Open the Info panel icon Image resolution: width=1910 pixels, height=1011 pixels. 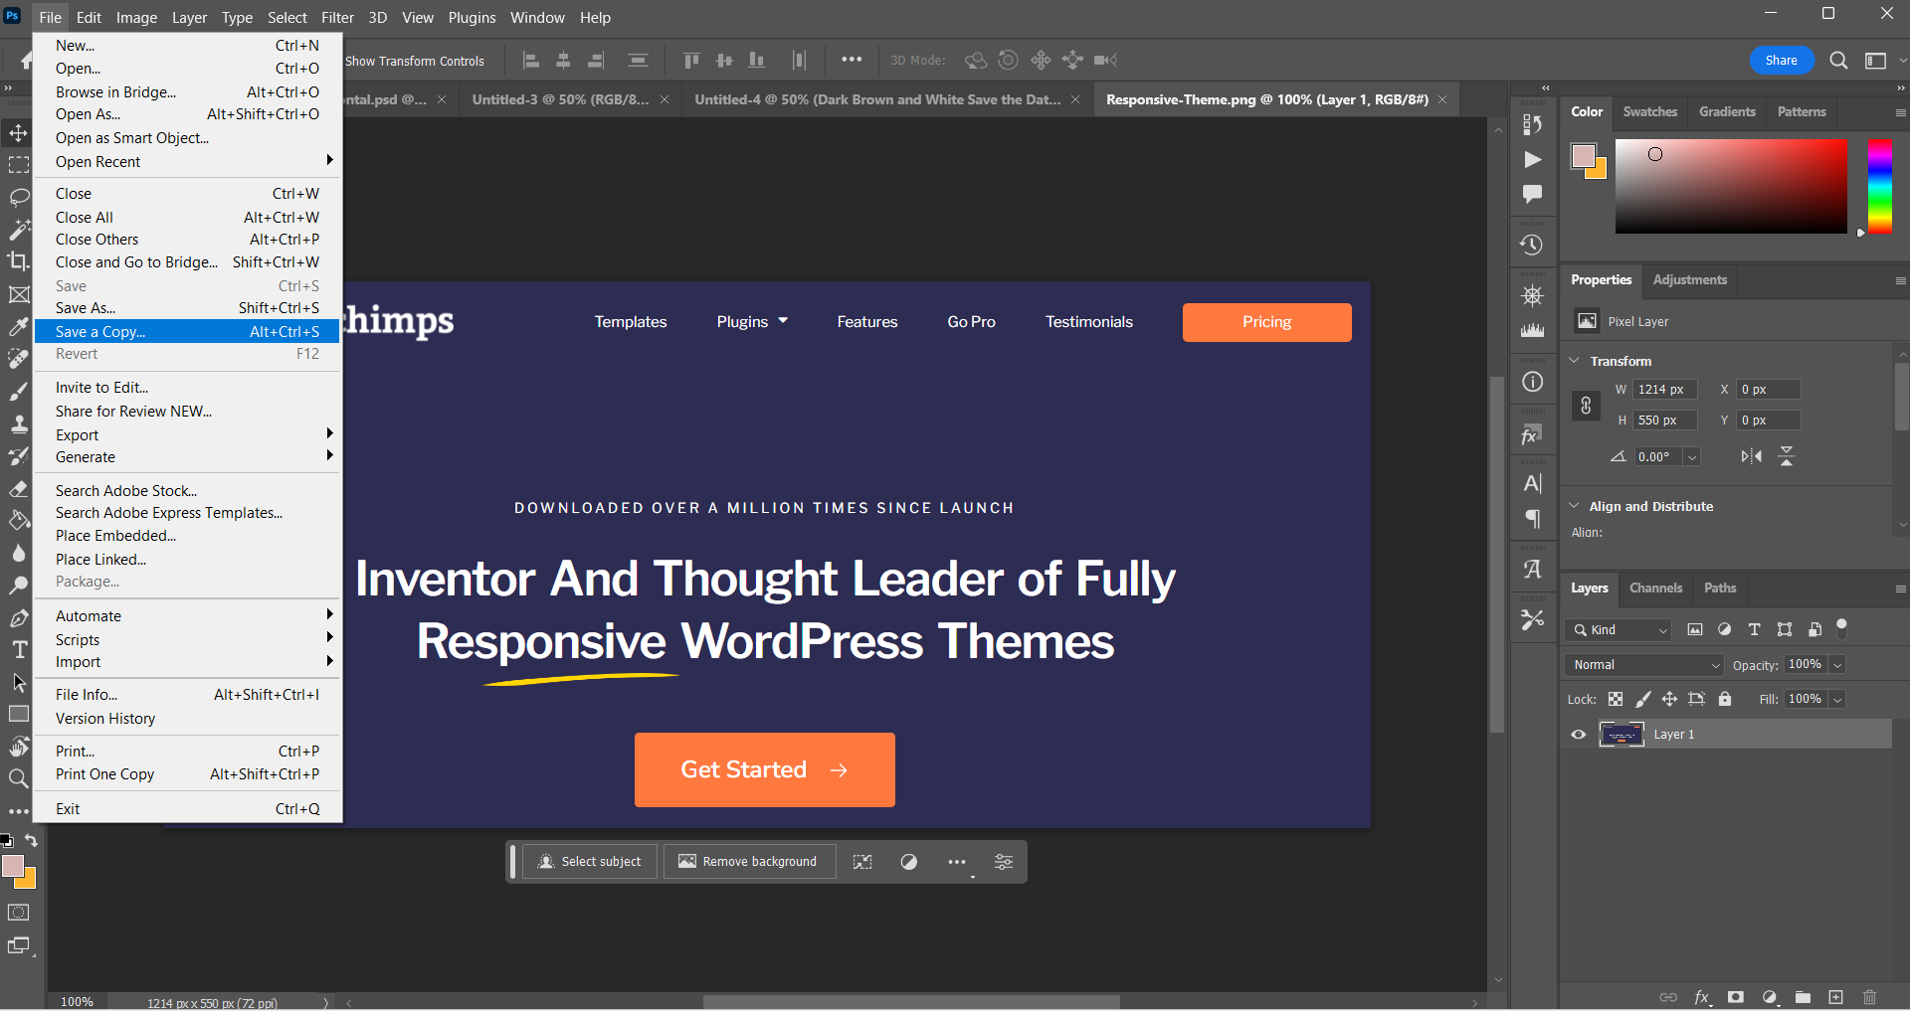pyautogui.click(x=1532, y=382)
